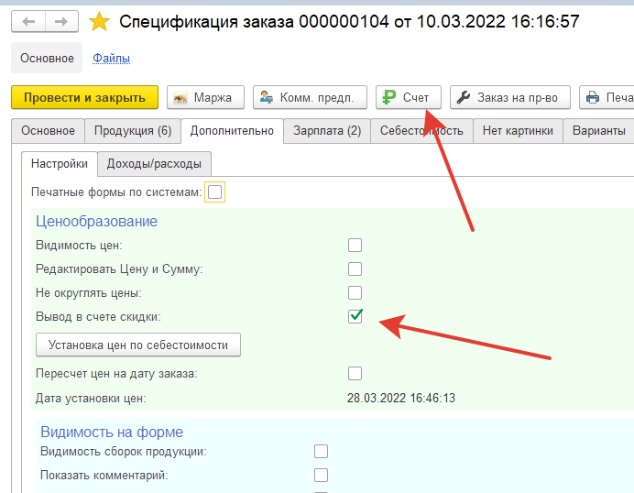This screenshot has width=634, height=493.
Task: Open the Варианты tab
Action: pos(599,131)
